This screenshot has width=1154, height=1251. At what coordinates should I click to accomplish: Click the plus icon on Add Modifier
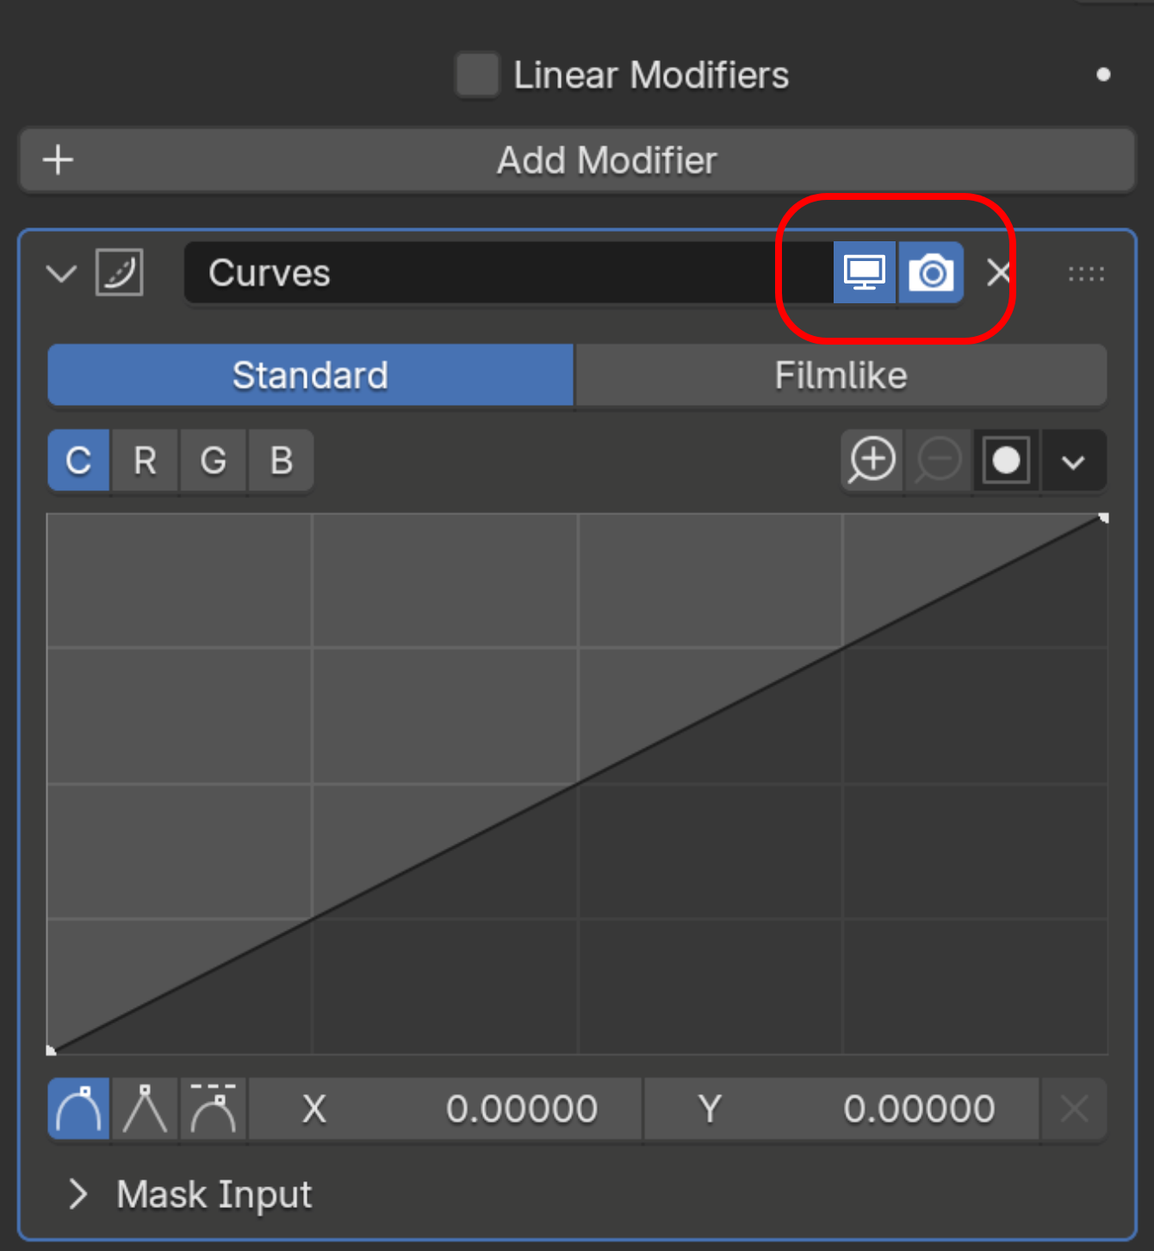(x=58, y=160)
